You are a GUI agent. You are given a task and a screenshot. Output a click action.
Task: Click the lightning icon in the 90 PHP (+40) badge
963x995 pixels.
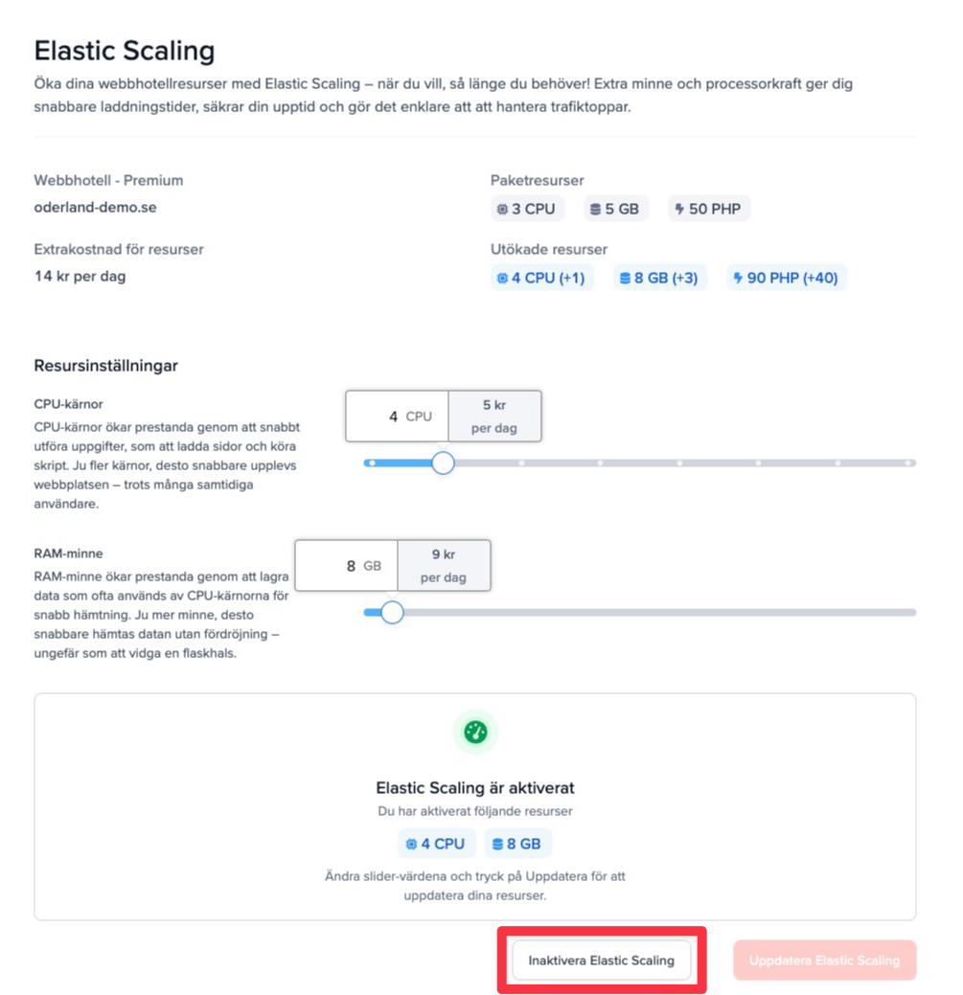(739, 279)
